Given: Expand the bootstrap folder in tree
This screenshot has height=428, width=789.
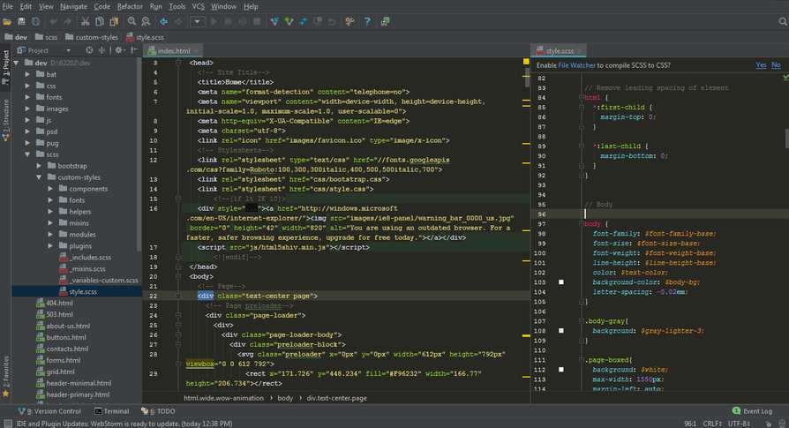Looking at the screenshot, I should tap(40, 166).
